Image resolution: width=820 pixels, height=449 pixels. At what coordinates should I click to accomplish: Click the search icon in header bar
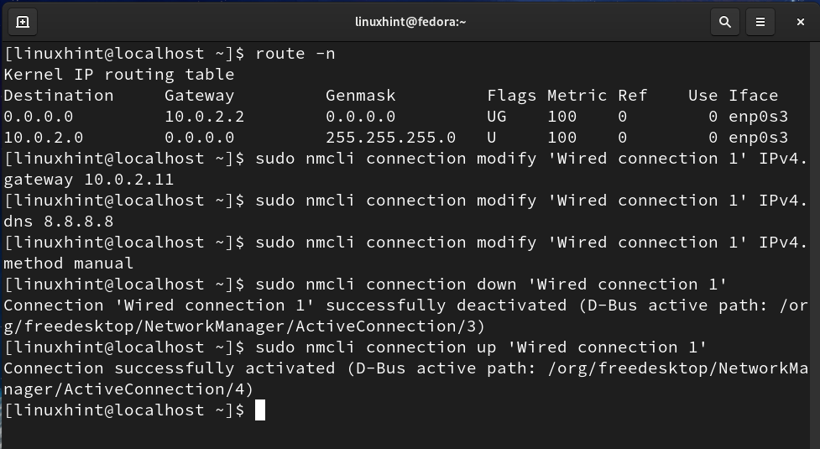724,22
